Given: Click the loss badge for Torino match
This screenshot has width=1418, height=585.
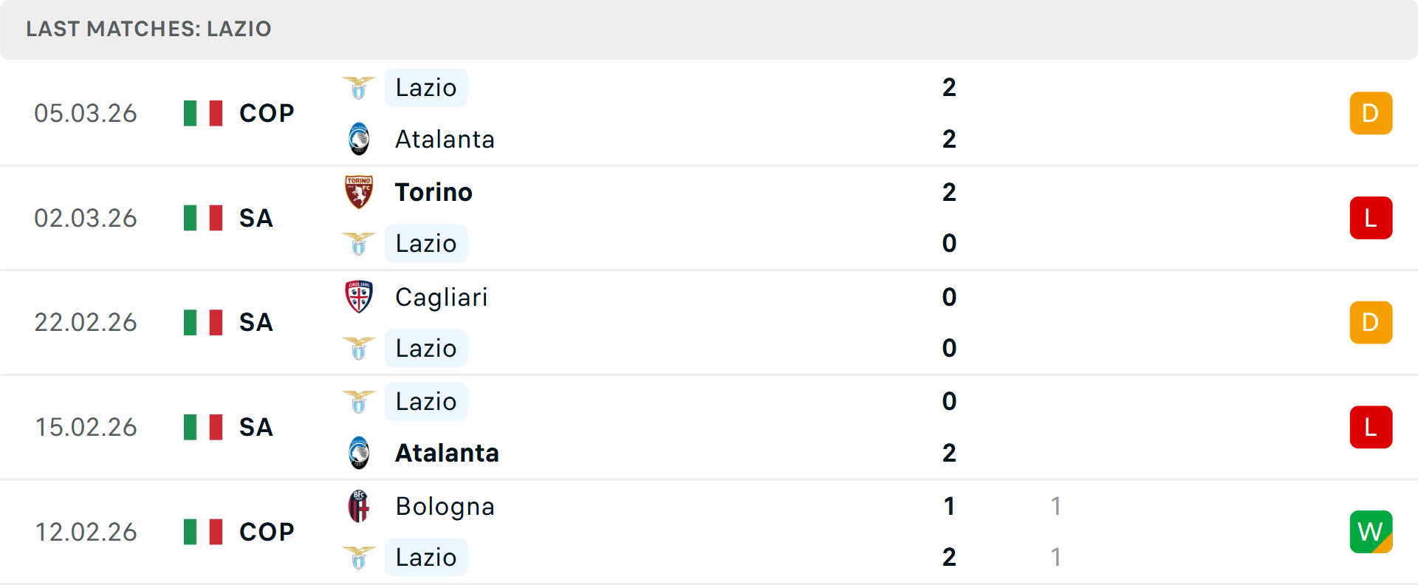Looking at the screenshot, I should (x=1371, y=218).
